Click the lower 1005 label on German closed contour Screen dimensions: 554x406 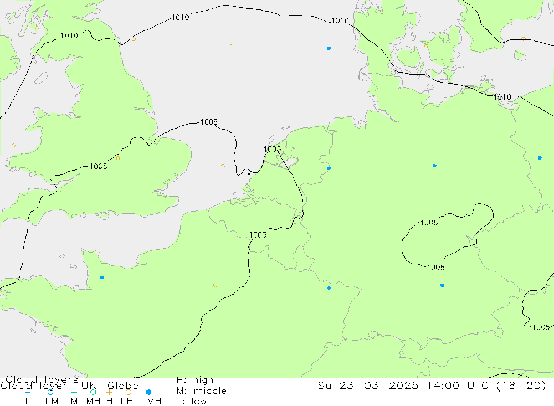(435, 268)
